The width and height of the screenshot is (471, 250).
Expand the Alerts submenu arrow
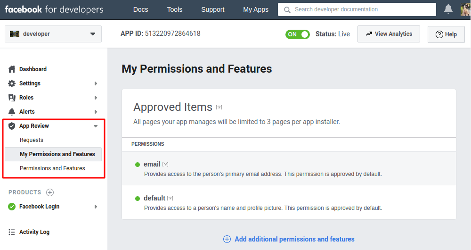click(x=96, y=112)
